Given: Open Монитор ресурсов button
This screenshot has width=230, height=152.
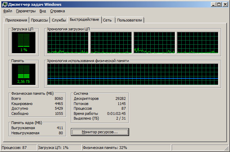Looking at the screenshot, I should [100, 132].
